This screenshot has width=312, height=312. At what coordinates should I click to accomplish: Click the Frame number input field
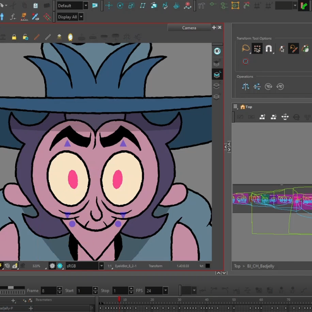(x=49, y=291)
